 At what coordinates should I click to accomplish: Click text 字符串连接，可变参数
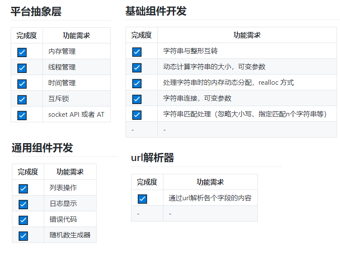pyautogui.click(x=197, y=98)
